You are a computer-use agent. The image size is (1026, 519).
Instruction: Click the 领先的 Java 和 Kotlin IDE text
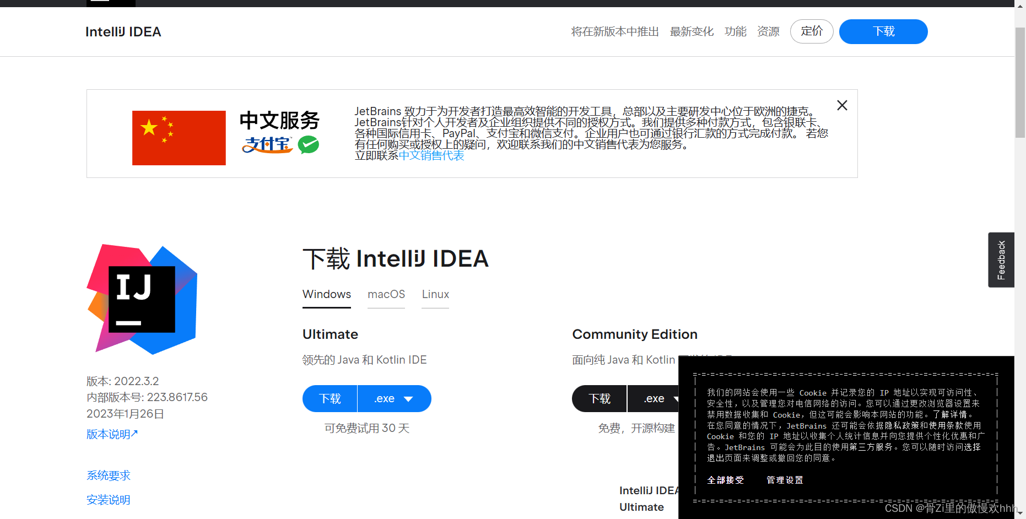click(x=364, y=360)
